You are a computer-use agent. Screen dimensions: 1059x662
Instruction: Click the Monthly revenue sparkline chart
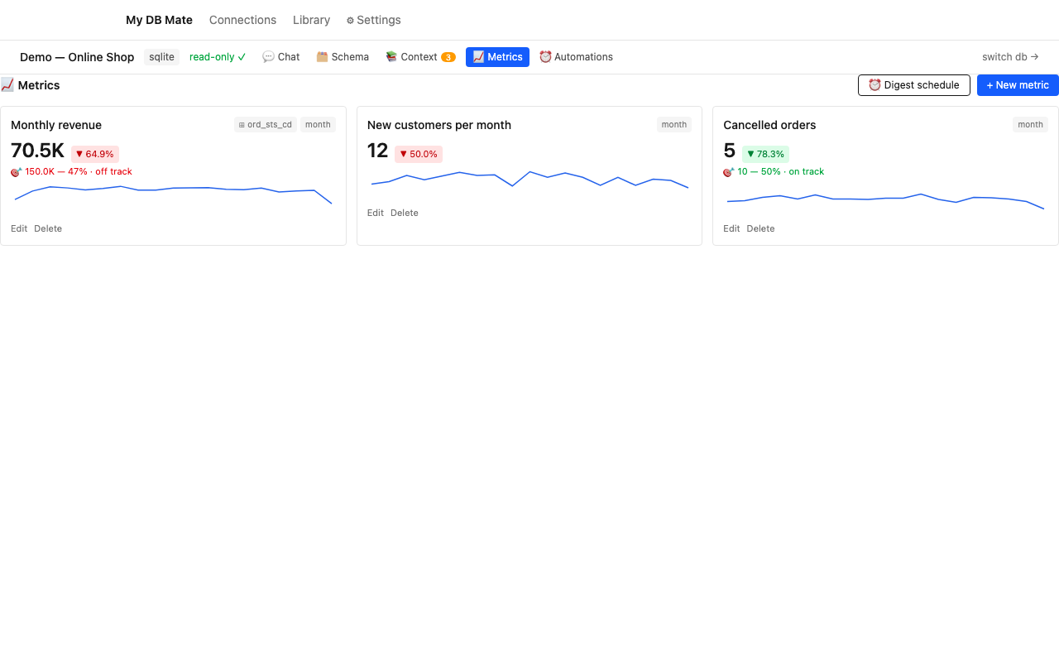pyautogui.click(x=173, y=195)
